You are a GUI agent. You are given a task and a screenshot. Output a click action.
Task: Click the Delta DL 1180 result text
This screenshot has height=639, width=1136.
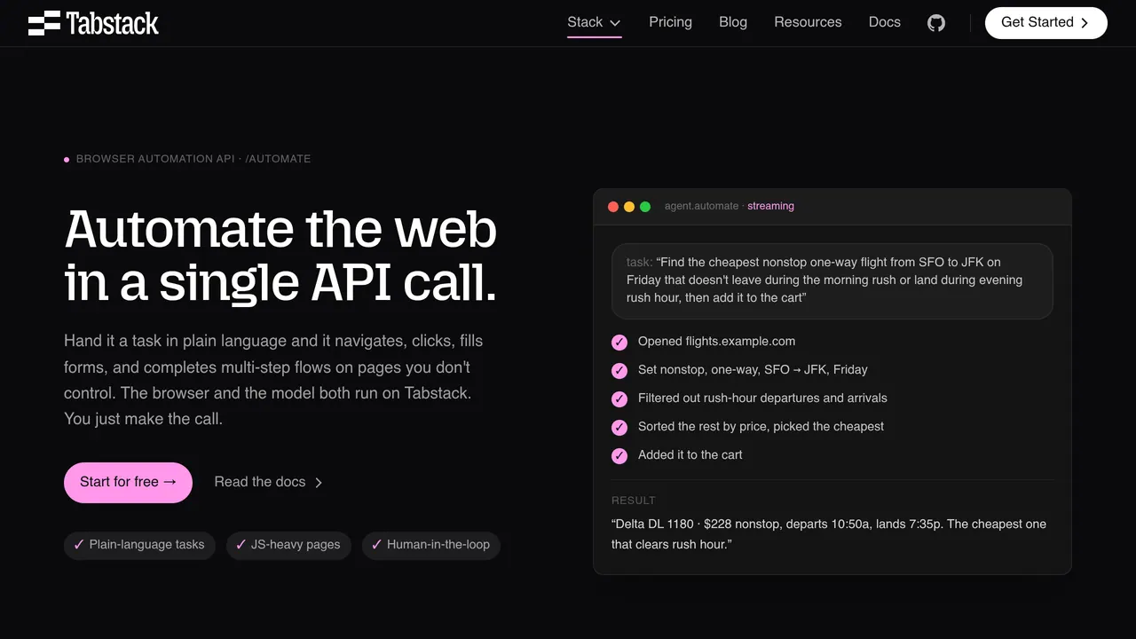[829, 534]
